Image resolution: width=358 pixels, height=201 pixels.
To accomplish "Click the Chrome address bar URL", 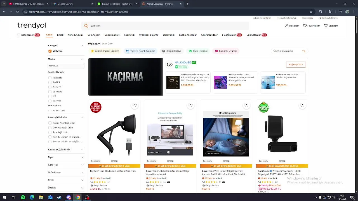I will [x=79, y=12].
